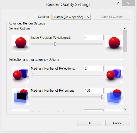This screenshot has width=137, height=134.
Task: Click the Setting: label
Action: coord(43,17)
